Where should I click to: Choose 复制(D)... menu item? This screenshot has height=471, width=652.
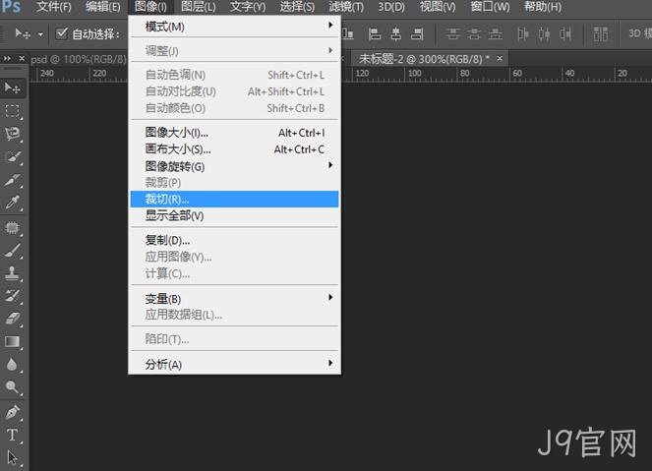point(234,240)
